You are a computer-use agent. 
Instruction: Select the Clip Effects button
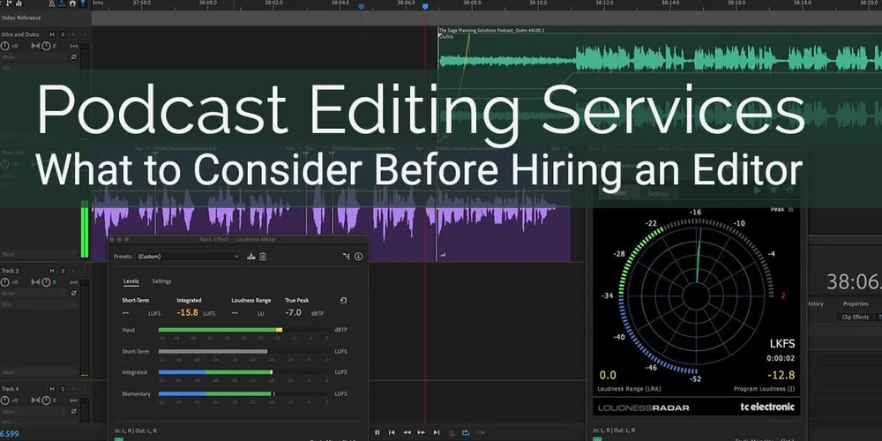pos(855,318)
